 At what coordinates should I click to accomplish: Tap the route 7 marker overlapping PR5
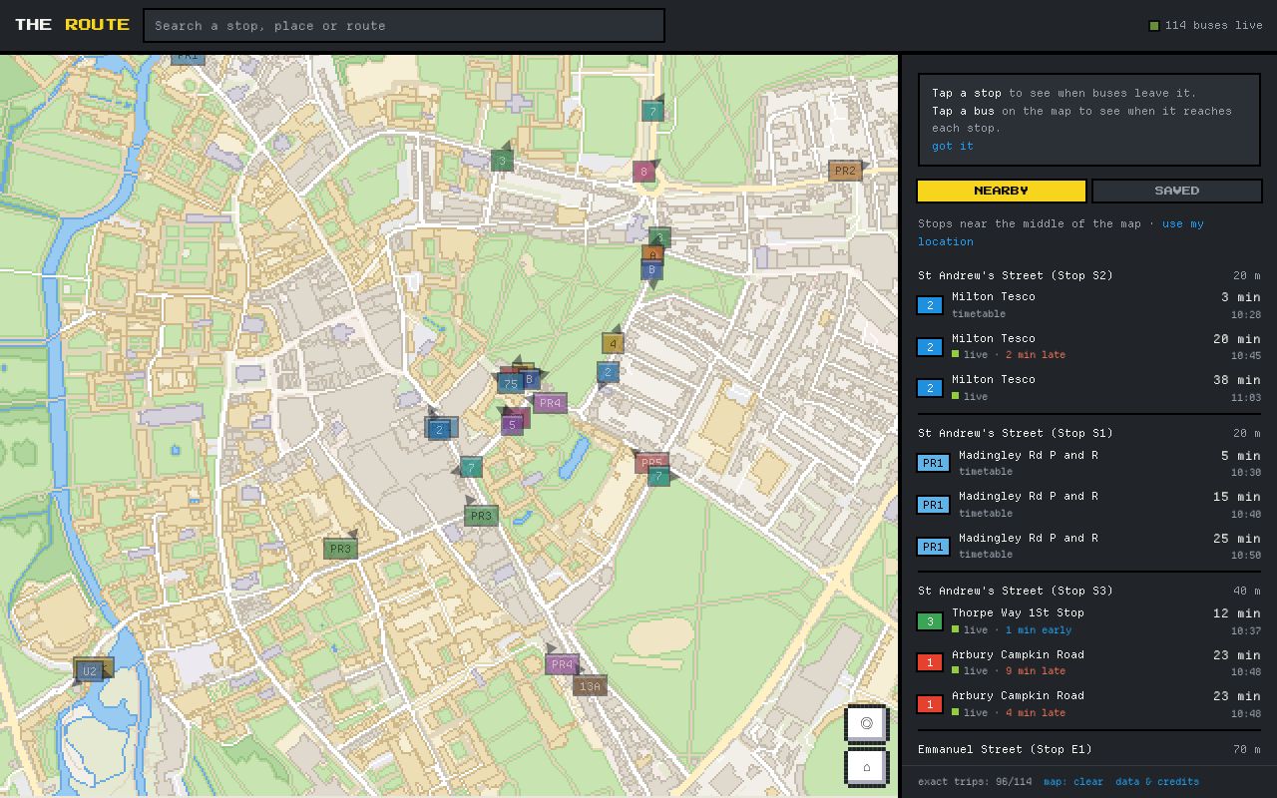pos(658,477)
